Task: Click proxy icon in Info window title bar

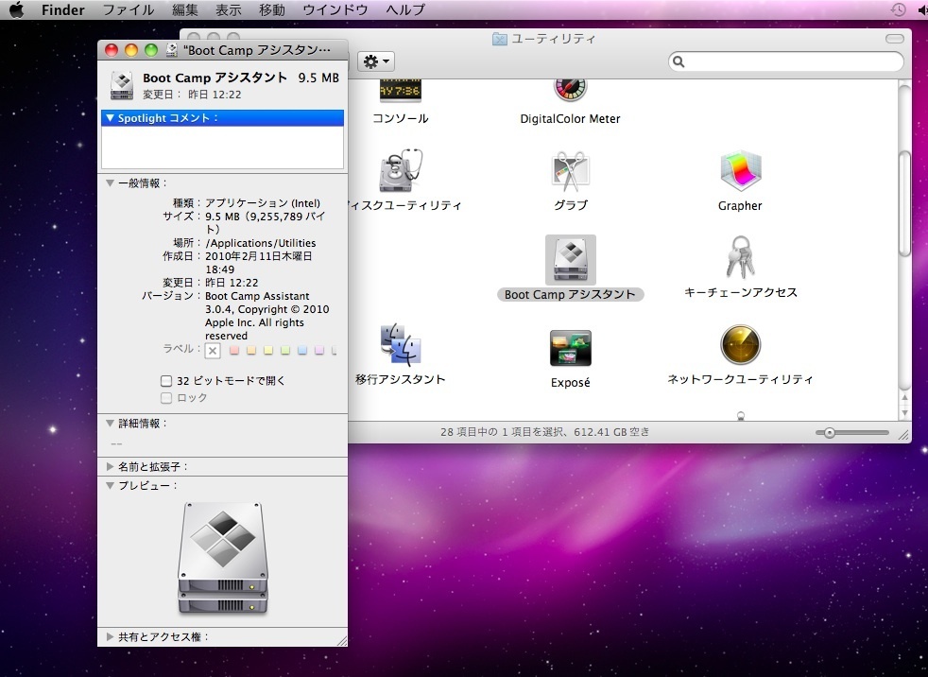Action: (x=172, y=50)
